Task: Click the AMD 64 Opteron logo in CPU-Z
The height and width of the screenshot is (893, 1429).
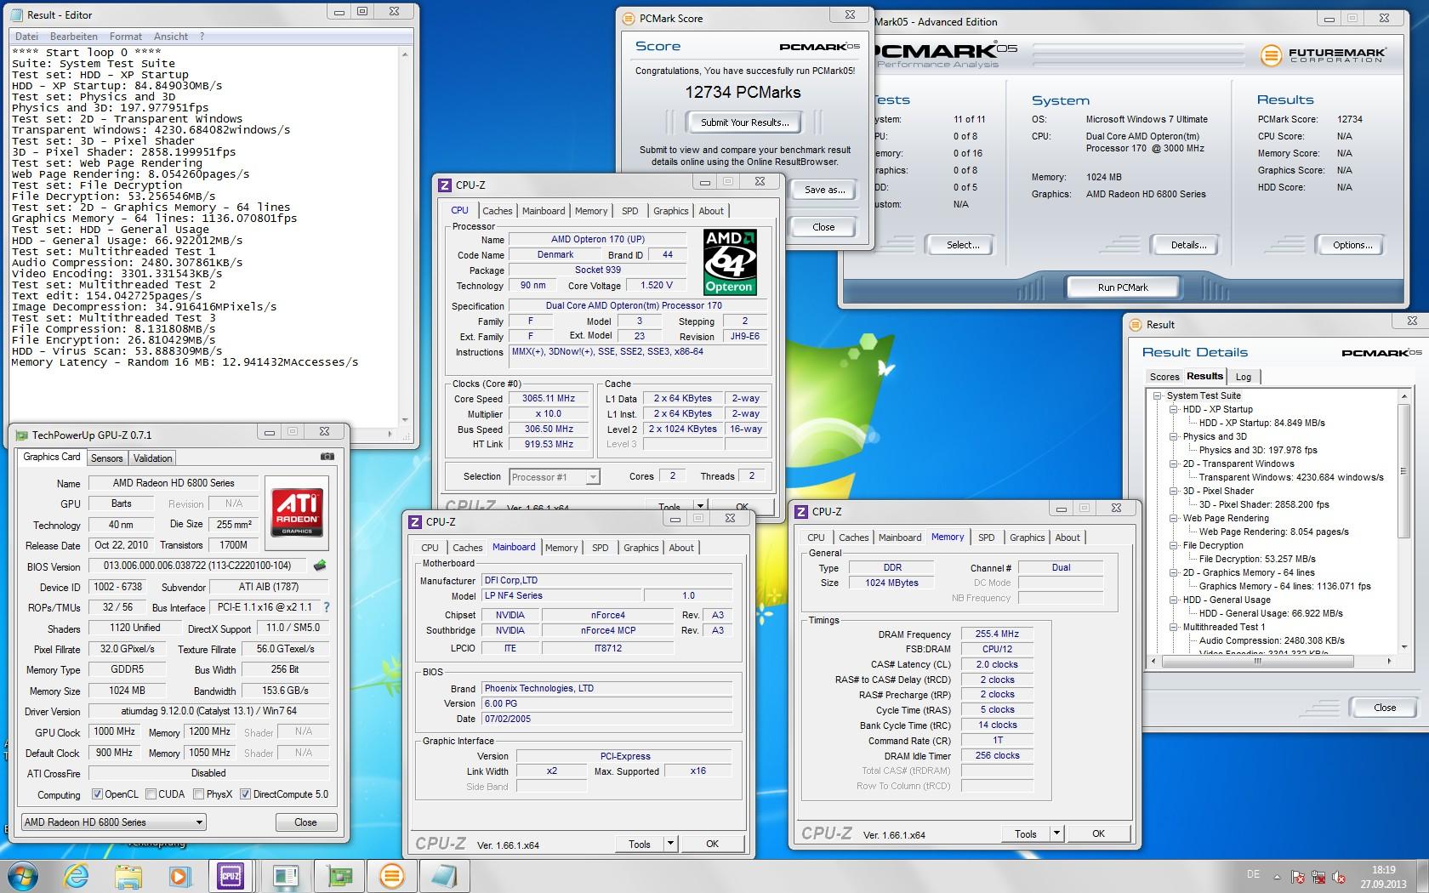Action: [x=730, y=261]
